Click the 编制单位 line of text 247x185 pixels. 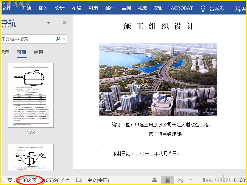(x=160, y=125)
